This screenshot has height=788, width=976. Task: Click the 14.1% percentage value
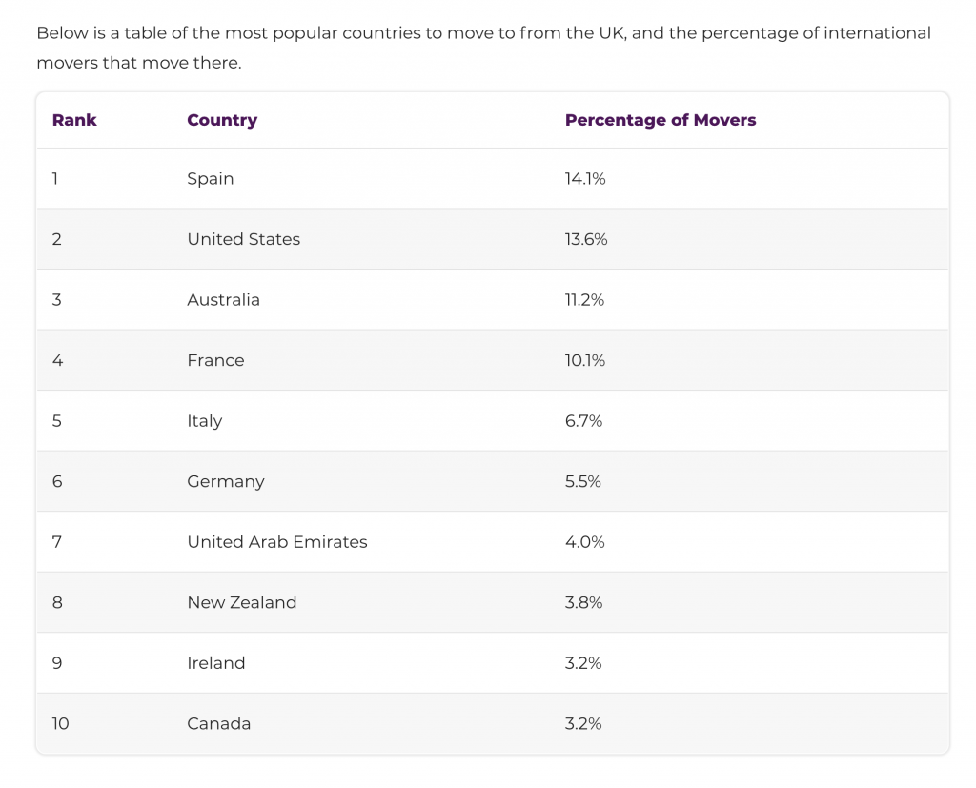(585, 179)
